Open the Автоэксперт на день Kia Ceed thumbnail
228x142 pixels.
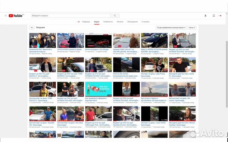pyautogui.click(x=71, y=114)
